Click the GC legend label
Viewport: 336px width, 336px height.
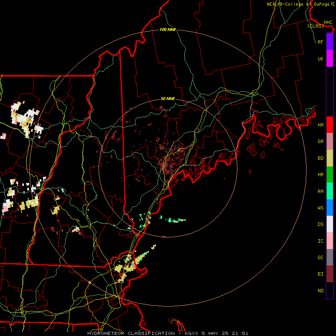[x=320, y=258]
